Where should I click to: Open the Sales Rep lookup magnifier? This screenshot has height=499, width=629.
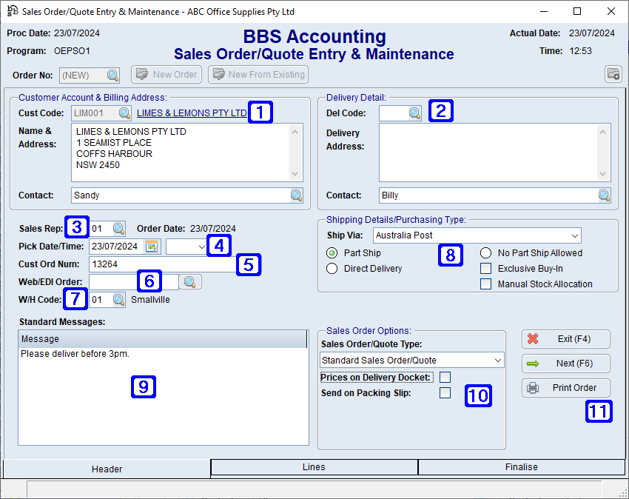[x=118, y=229]
